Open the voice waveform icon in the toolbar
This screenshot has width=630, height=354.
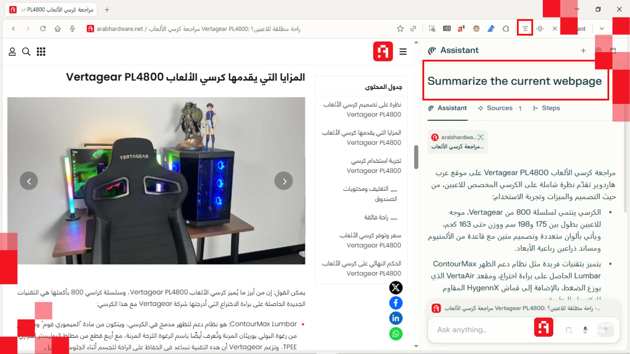pos(540,29)
